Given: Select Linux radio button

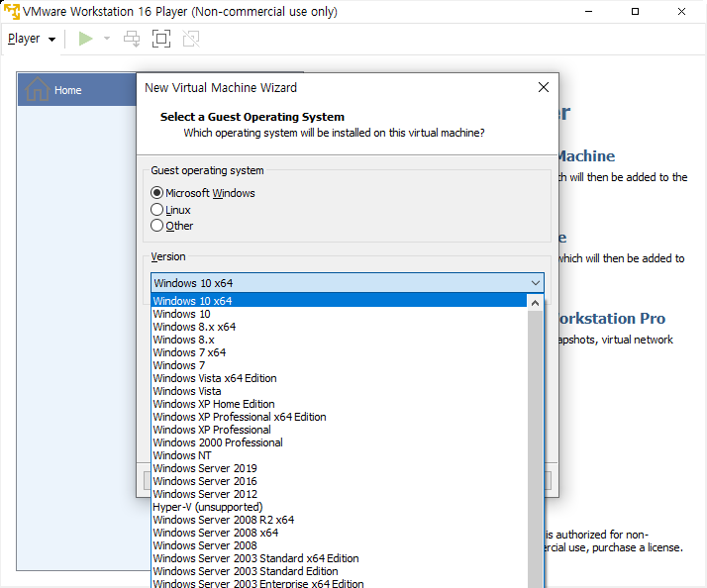Looking at the screenshot, I should 156,210.
